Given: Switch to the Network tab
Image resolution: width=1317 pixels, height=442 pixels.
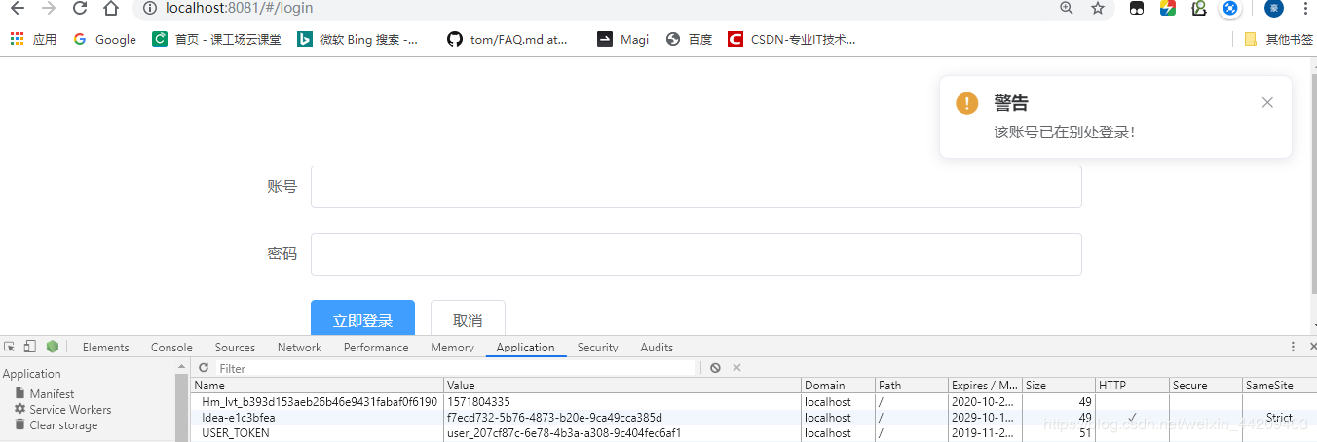Looking at the screenshot, I should click(299, 348).
